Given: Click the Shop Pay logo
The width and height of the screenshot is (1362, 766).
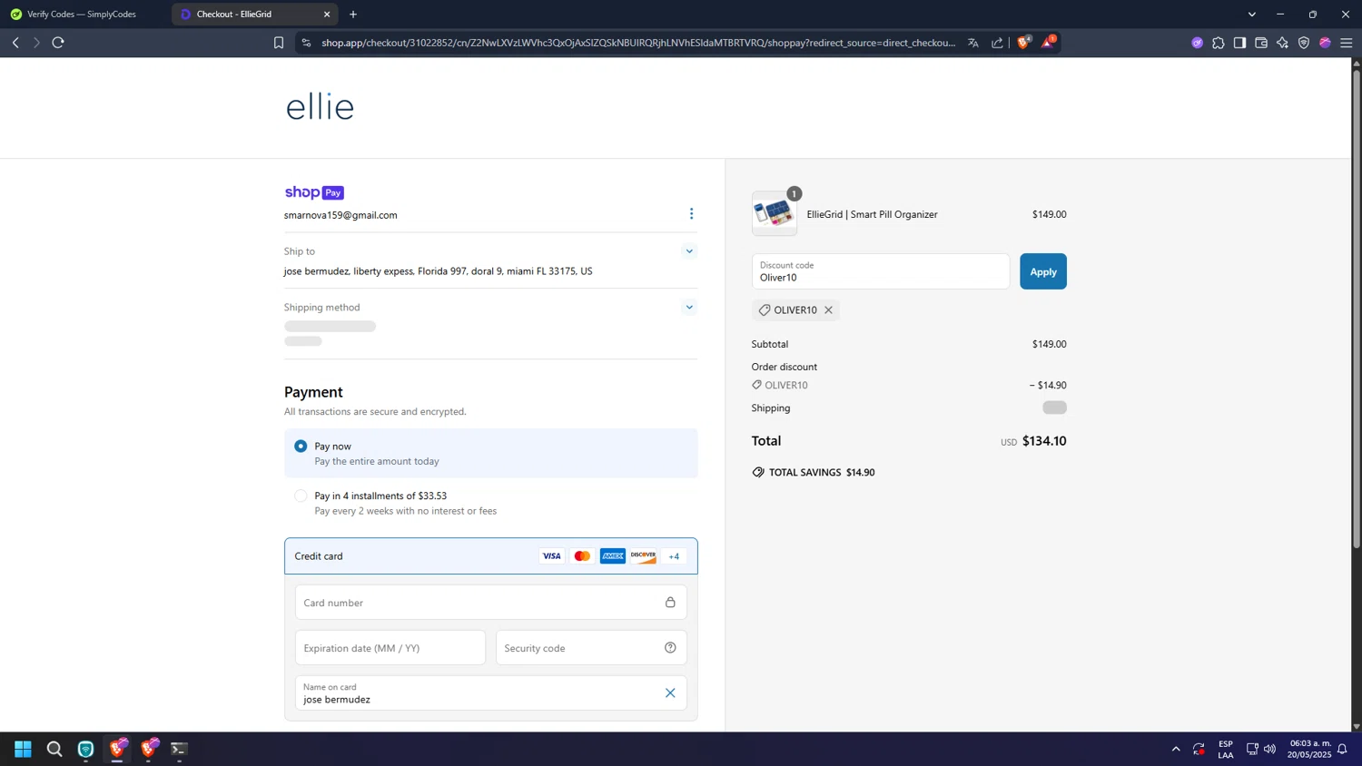Looking at the screenshot, I should coord(314,192).
